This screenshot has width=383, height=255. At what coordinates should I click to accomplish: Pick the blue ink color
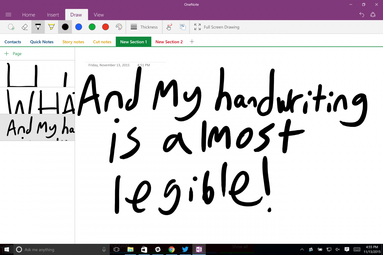79,27
